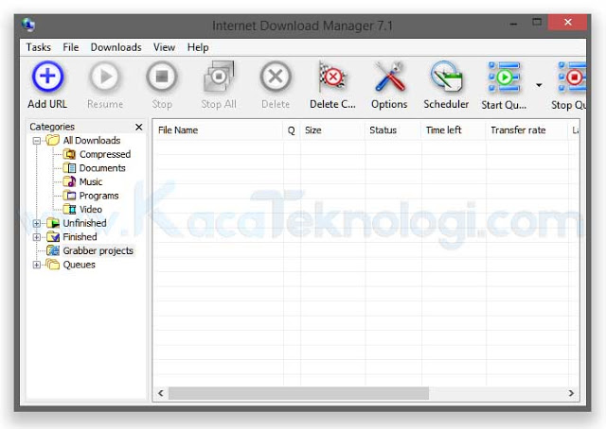Sort by the Size column header
The image size is (606, 429).
[332, 130]
